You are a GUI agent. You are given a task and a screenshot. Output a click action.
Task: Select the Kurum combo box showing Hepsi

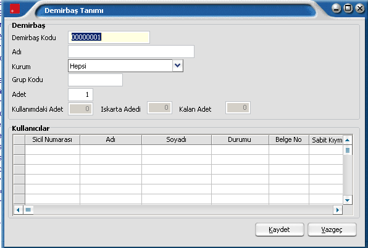click(x=125, y=65)
